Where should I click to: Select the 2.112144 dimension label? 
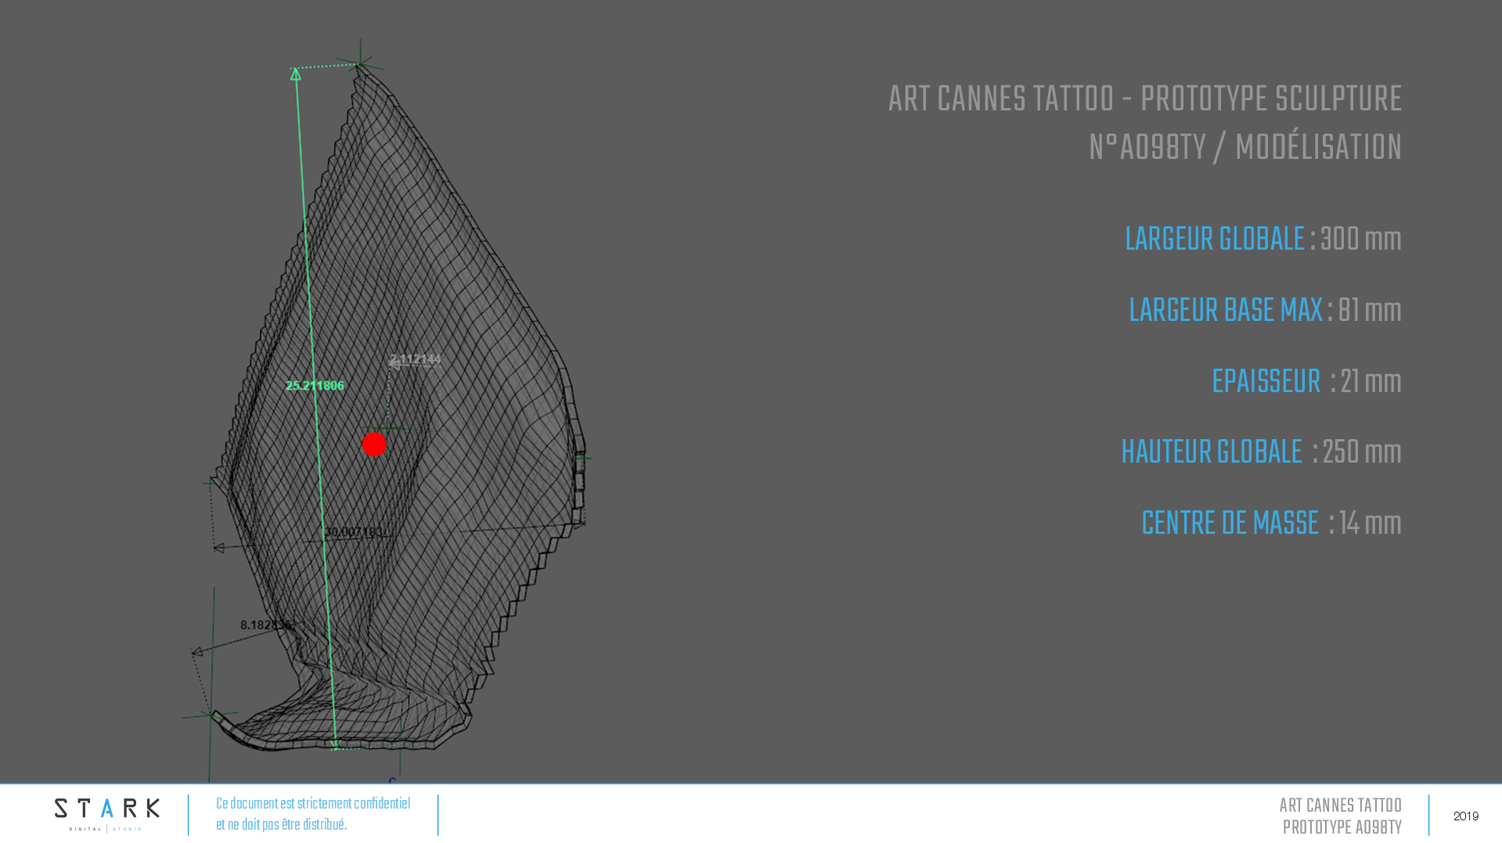(416, 359)
